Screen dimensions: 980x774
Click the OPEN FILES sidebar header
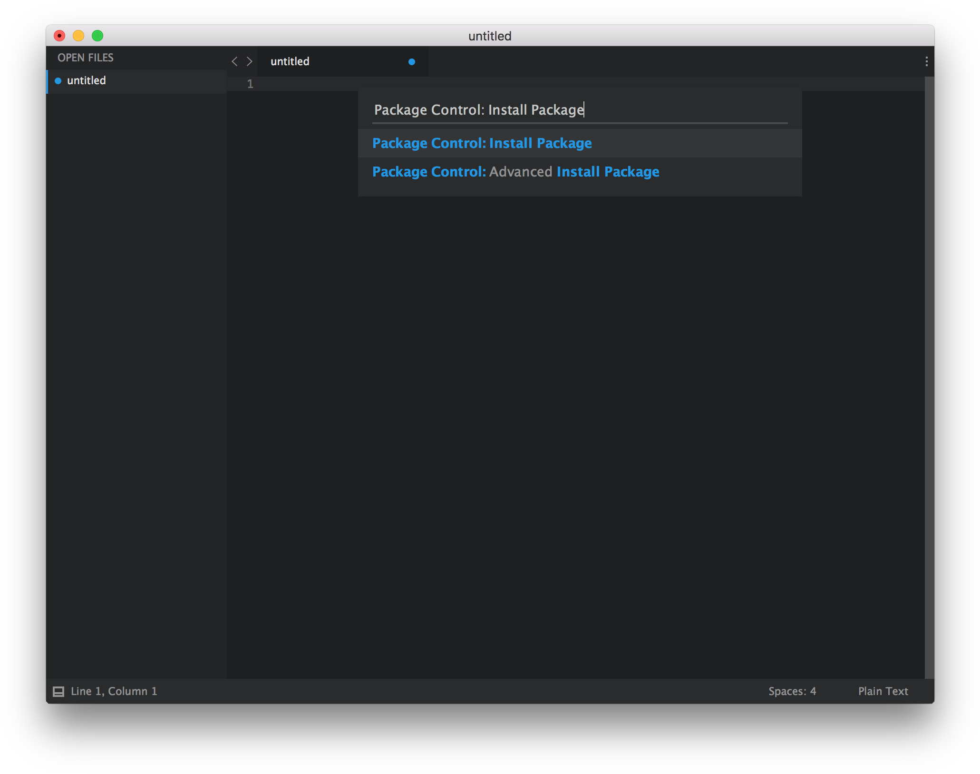click(x=86, y=58)
